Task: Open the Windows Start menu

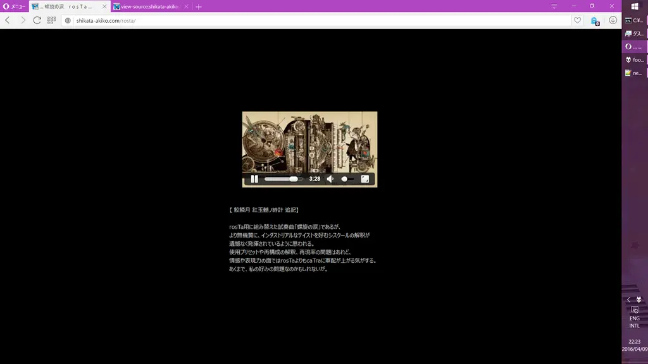Action: 635,6
